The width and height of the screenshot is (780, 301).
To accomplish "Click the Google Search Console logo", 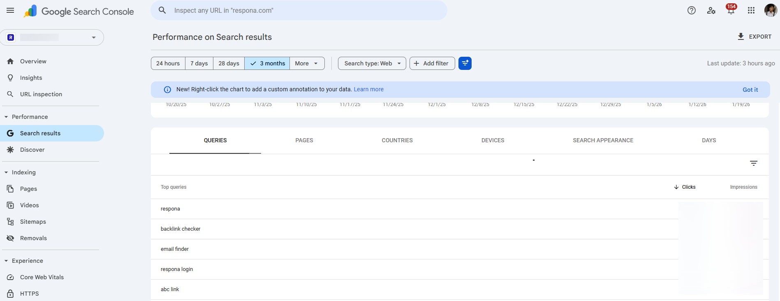I will (79, 11).
